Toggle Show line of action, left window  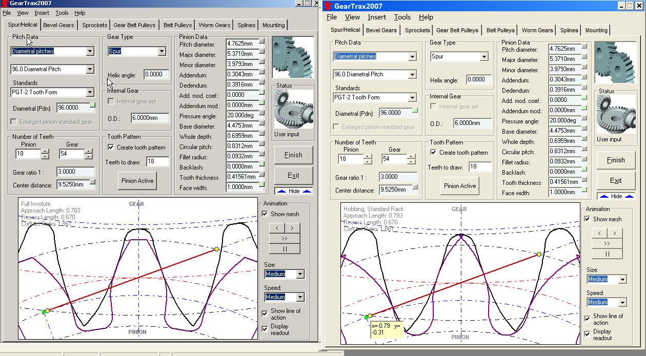265,313
